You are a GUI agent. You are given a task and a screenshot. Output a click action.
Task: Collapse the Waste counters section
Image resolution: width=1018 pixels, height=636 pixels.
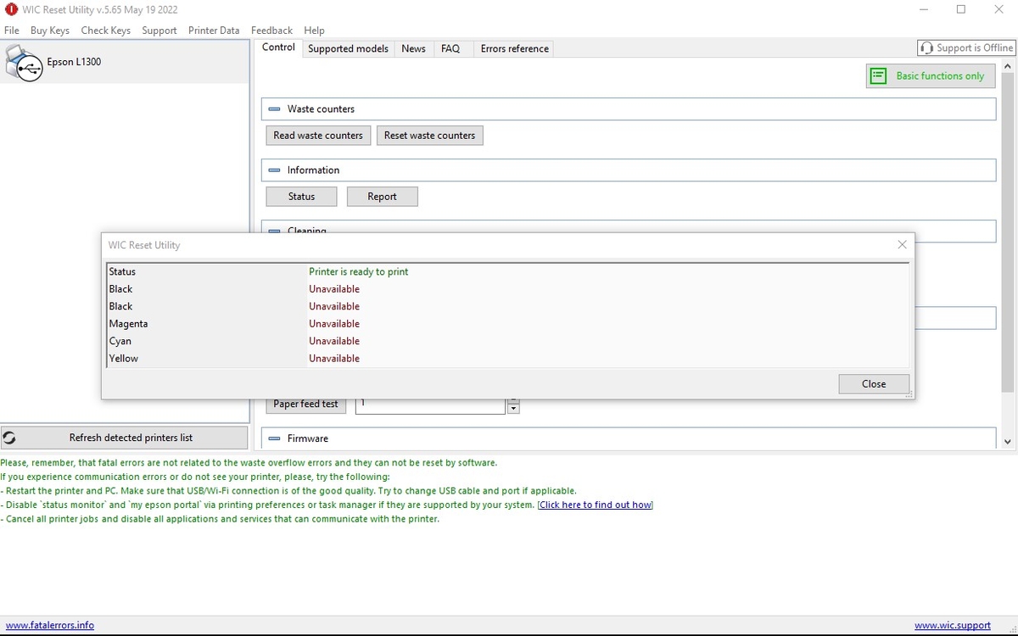[274, 109]
